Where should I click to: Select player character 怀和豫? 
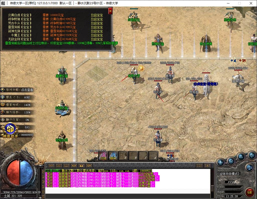click(158, 139)
